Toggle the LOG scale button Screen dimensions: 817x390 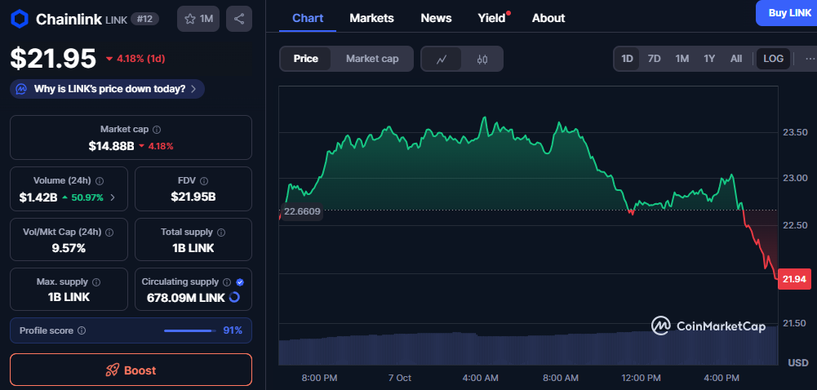click(773, 59)
